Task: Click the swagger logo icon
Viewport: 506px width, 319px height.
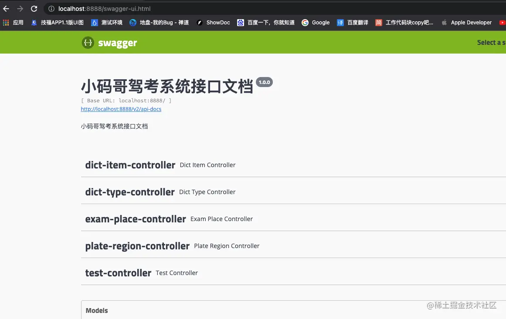Action: point(88,43)
